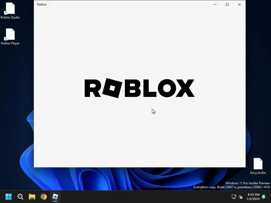Open the Windows Start menu
Viewport: 271px width, 203px height.
pos(8,197)
